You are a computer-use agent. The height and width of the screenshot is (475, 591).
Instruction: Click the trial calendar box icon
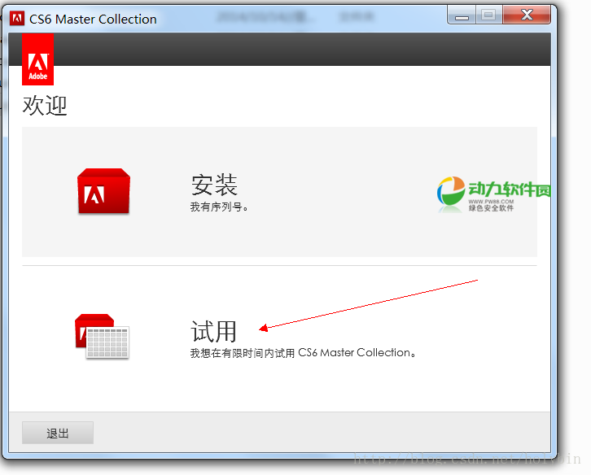point(102,336)
